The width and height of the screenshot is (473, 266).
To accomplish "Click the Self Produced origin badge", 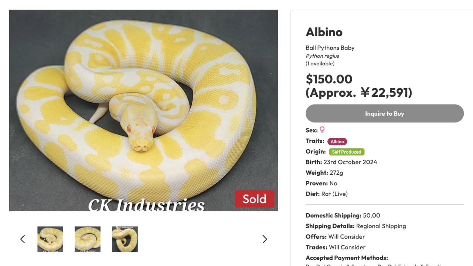I will [347, 152].
